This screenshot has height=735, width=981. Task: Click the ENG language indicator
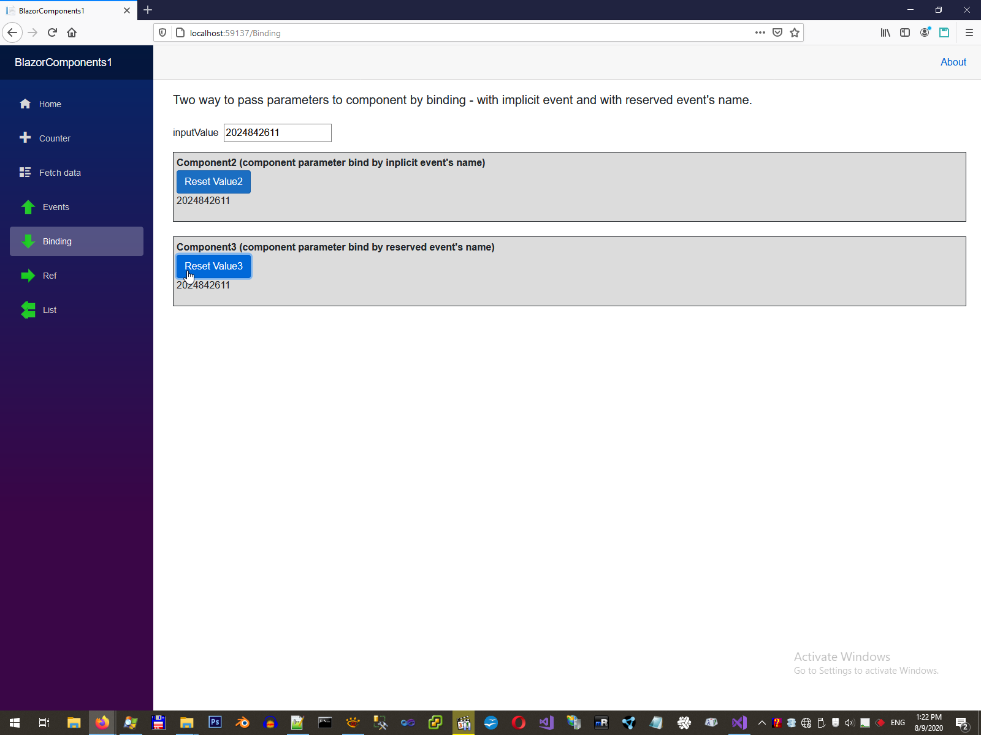tap(898, 723)
